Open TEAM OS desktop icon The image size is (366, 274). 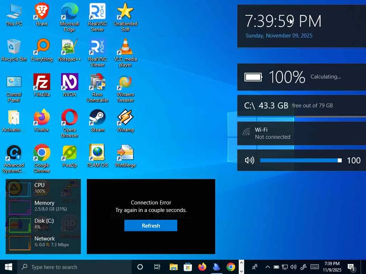pyautogui.click(x=97, y=156)
